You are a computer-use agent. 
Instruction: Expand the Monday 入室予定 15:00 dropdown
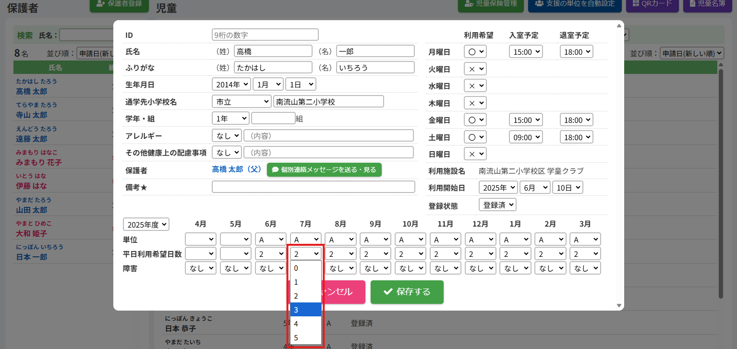coord(525,51)
